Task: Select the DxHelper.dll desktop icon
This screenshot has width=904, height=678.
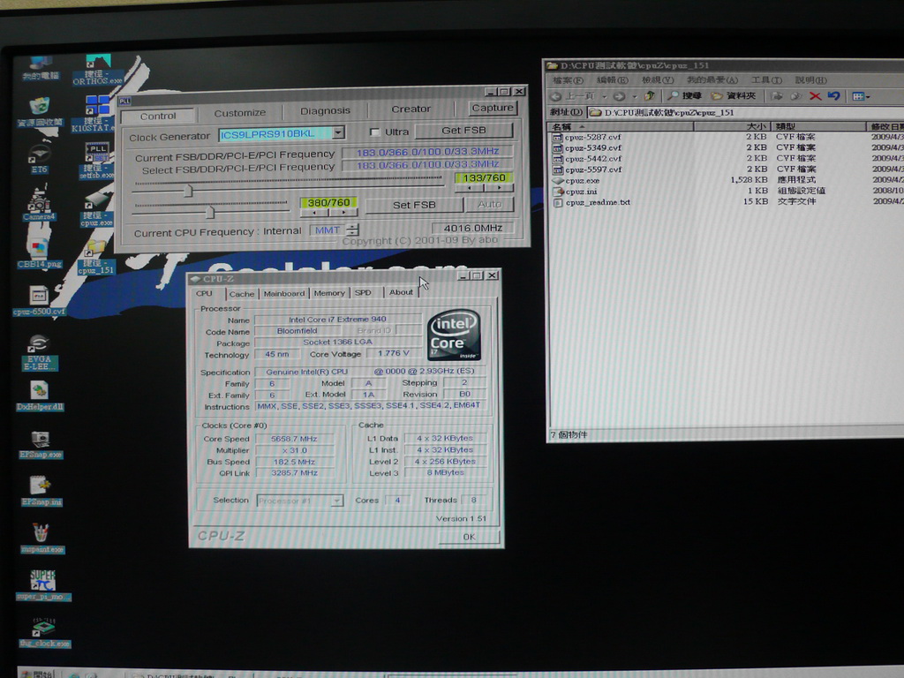Action: pyautogui.click(x=39, y=396)
